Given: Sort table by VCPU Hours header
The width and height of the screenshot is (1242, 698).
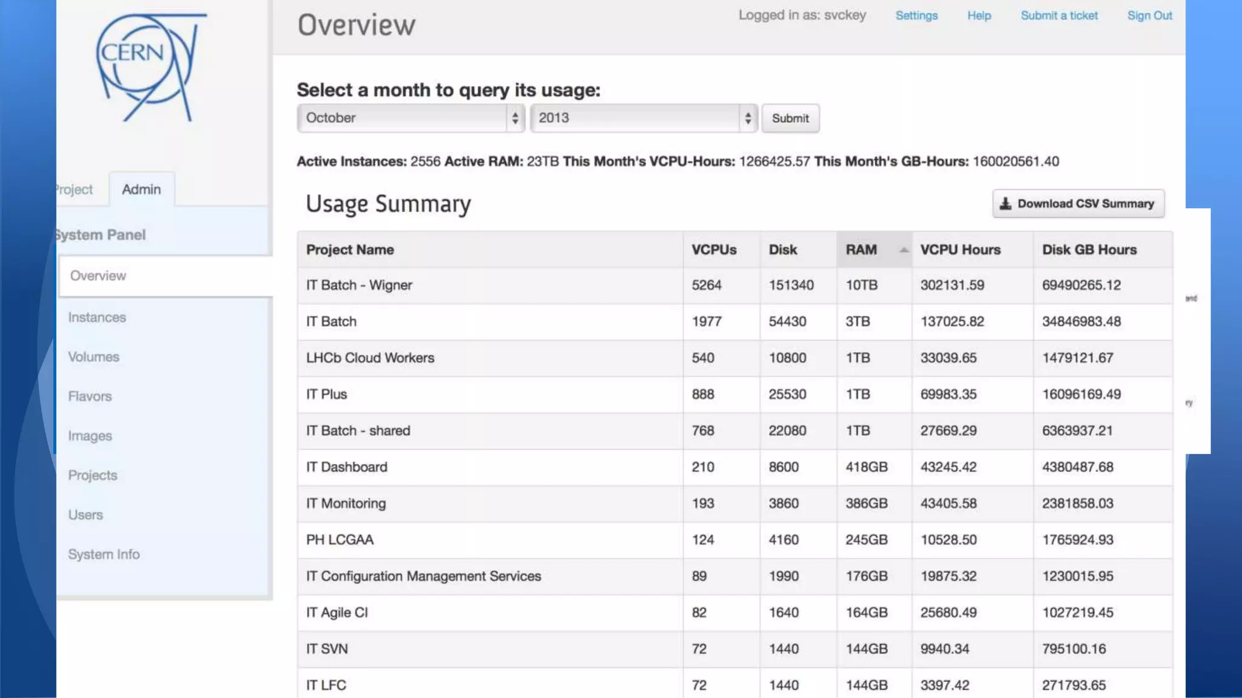Looking at the screenshot, I should pyautogui.click(x=960, y=250).
